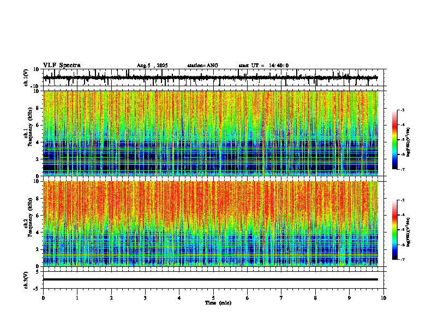Viewport: 432px width, 334px height.
Task: Click inside the ch.1 spectrogram plot
Action: (x=211, y=133)
